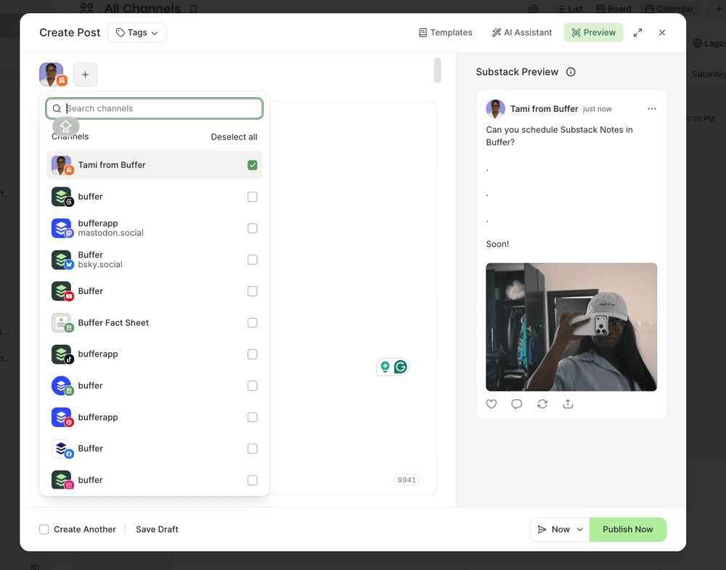This screenshot has width=726, height=570.
Task: Open the three-dot menu on preview post
Action: 651,109
